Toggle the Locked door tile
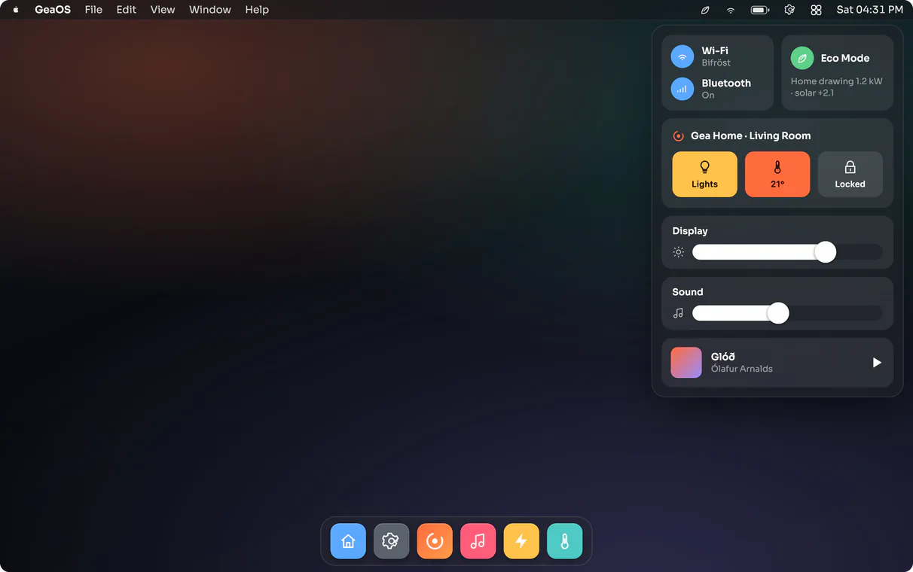Screen dimensions: 913x572 click(x=850, y=175)
